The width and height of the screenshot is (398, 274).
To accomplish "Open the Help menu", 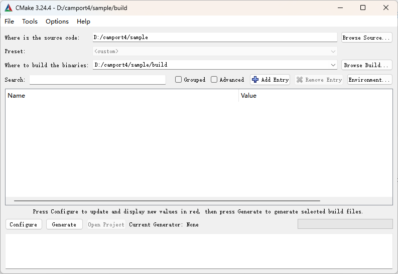I will coord(83,21).
